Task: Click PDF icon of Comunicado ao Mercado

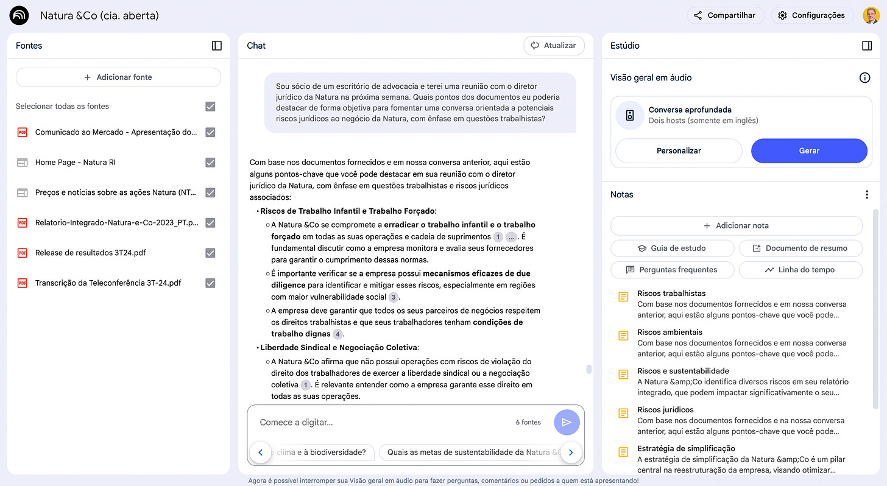Action: point(23,132)
